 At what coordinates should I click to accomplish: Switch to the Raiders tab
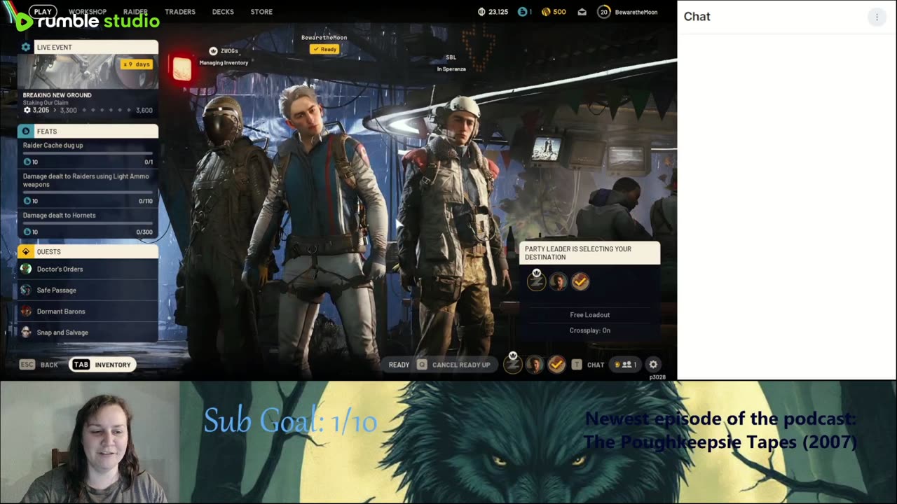(135, 12)
